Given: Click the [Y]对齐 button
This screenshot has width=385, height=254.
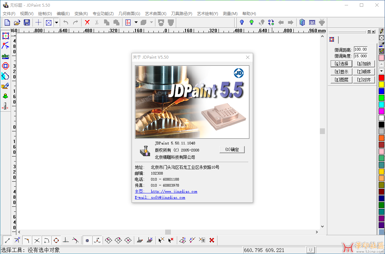Looking at the screenshot, I should [364, 80].
